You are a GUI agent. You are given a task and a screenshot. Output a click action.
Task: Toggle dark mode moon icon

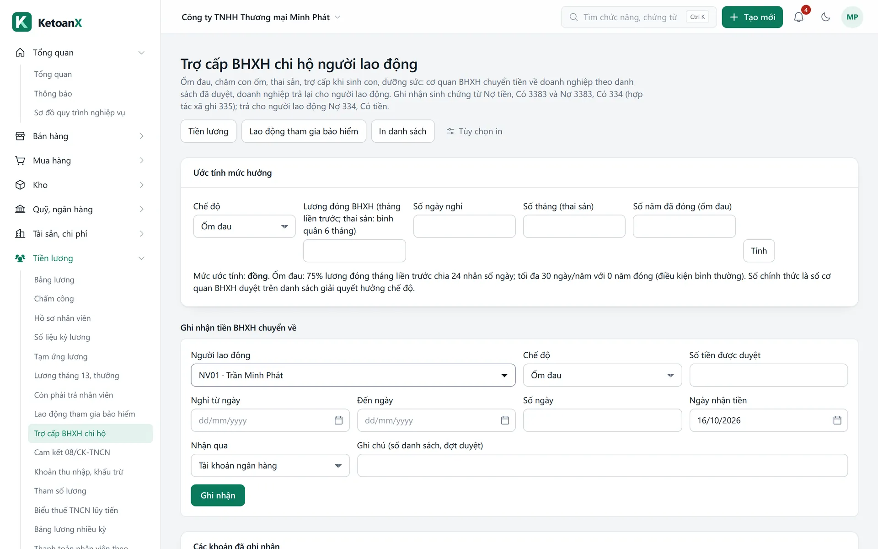pyautogui.click(x=825, y=17)
